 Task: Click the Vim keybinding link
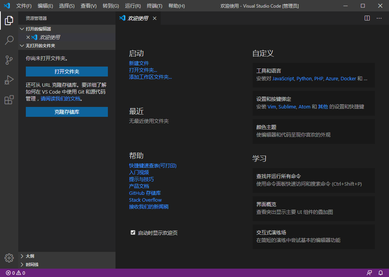272,107
